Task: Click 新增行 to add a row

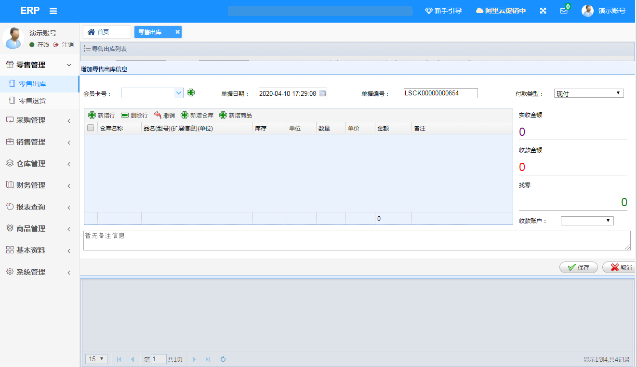Action: point(102,116)
